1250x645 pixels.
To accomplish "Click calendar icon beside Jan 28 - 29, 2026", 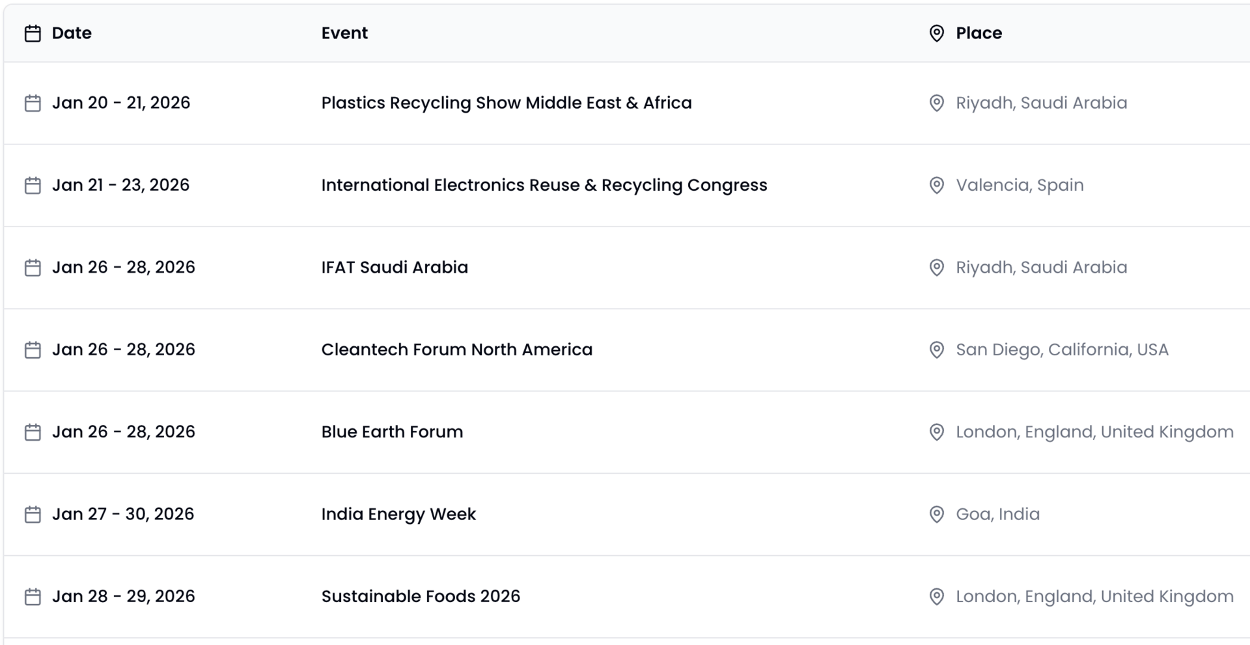I will coord(33,597).
